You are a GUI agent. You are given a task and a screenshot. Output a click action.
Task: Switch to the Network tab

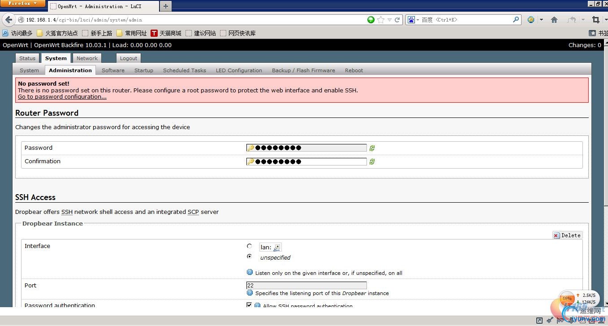tap(87, 58)
